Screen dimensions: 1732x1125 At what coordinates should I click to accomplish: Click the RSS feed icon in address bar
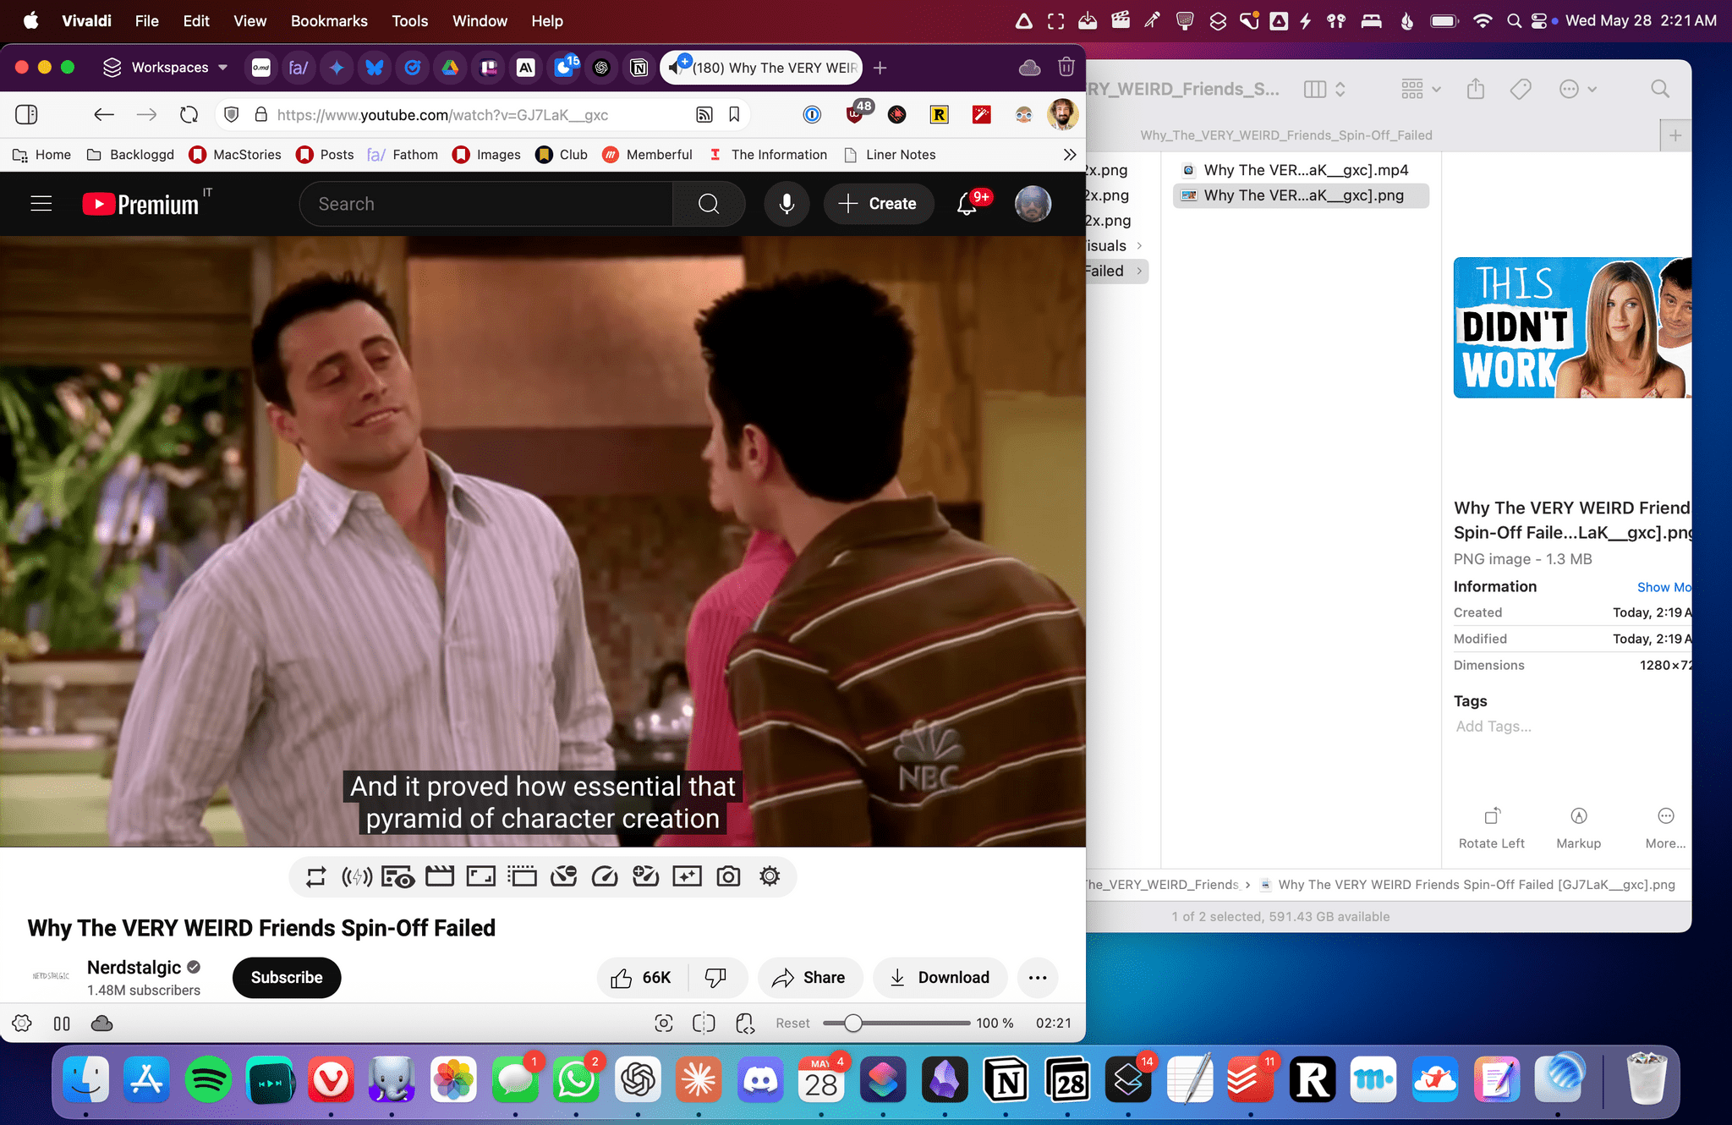[x=704, y=115]
